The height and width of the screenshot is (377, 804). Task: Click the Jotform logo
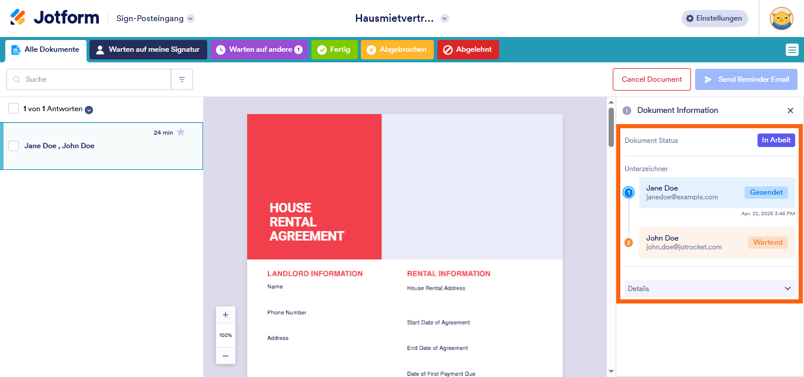pyautogui.click(x=55, y=18)
